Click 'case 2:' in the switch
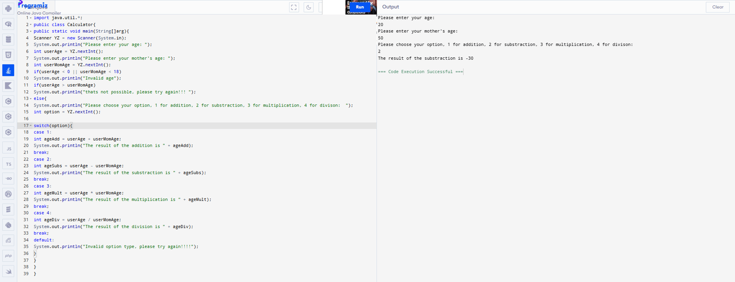This screenshot has height=282, width=735. (x=43, y=159)
